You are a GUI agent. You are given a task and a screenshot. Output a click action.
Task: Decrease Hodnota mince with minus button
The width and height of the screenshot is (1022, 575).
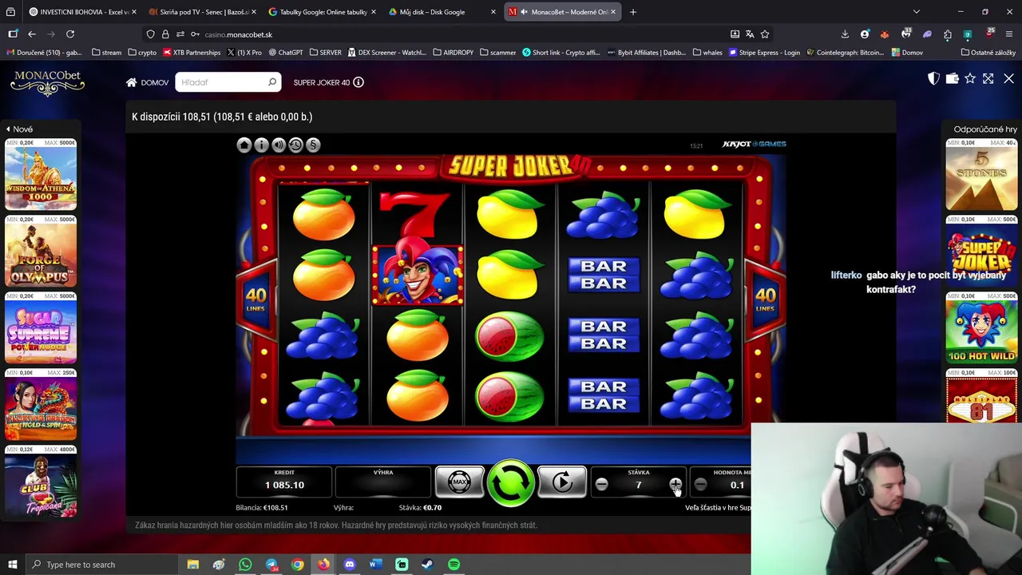(700, 485)
